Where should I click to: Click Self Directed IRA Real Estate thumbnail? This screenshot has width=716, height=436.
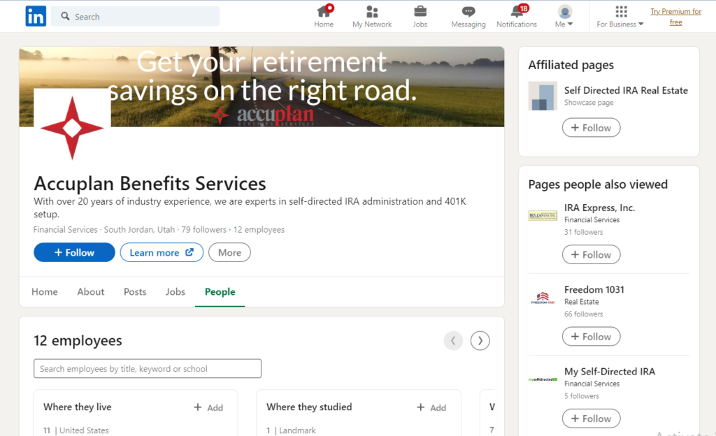[x=543, y=96]
